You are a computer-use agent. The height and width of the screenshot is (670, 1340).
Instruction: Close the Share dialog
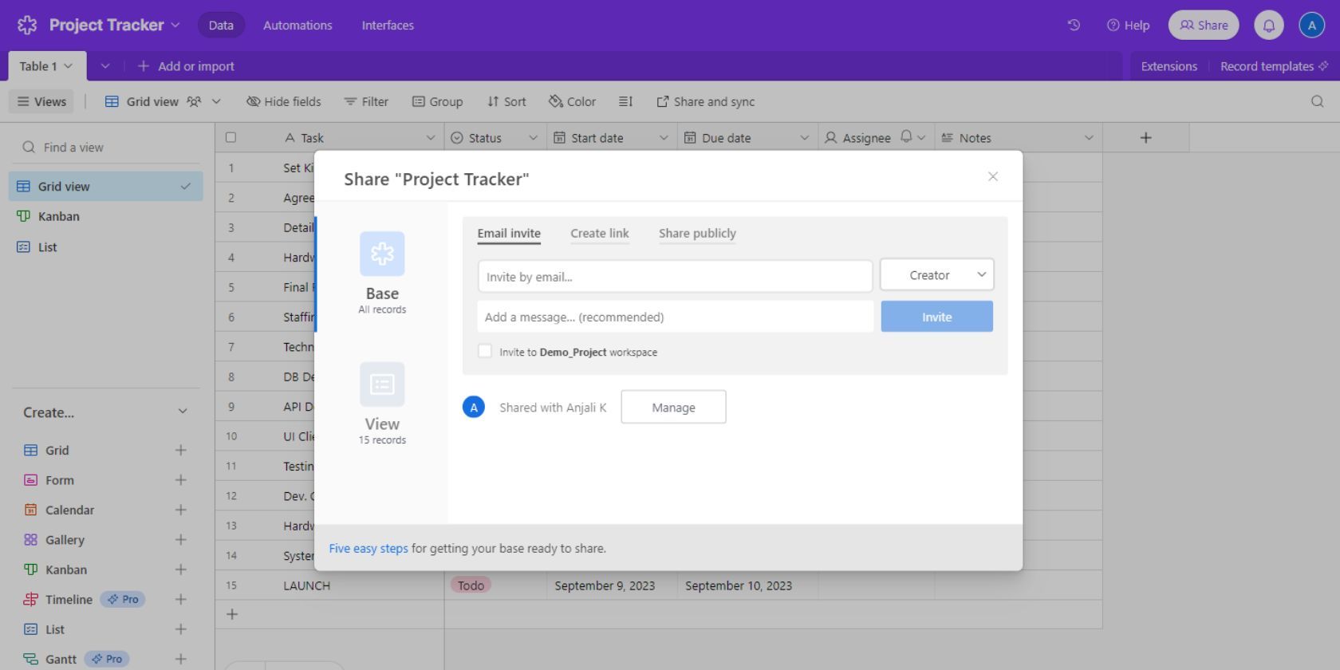click(992, 176)
